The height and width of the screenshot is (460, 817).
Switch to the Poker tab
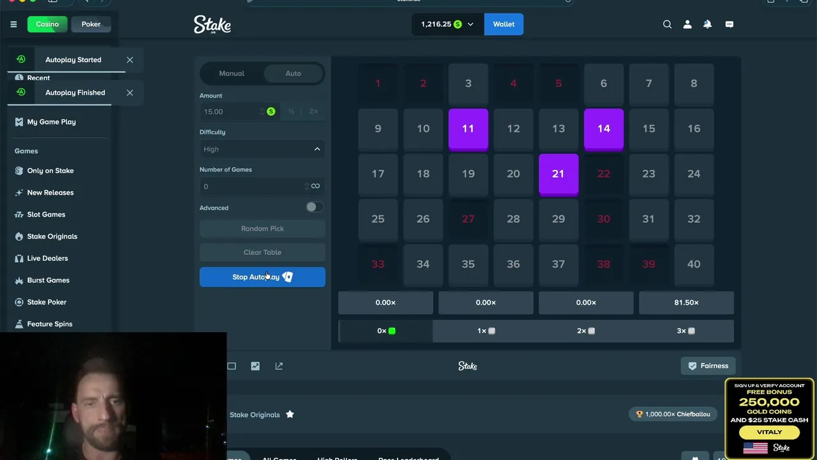click(91, 24)
